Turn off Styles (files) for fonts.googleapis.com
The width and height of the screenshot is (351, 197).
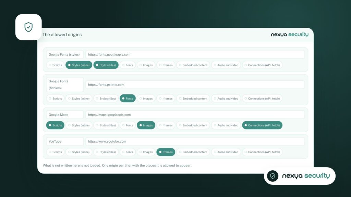tap(106, 65)
